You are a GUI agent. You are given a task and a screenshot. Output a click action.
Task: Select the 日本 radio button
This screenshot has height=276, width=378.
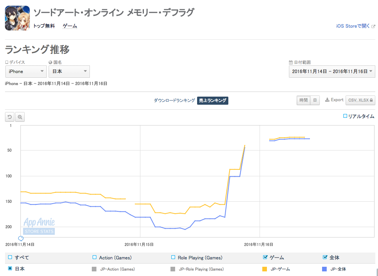10,268
